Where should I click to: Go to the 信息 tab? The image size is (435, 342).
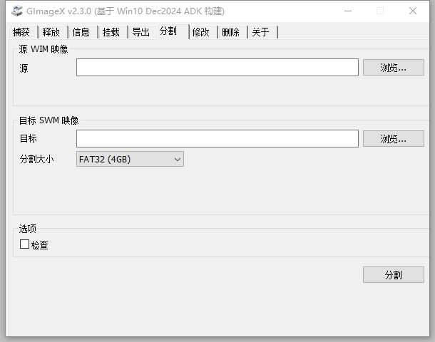click(81, 32)
